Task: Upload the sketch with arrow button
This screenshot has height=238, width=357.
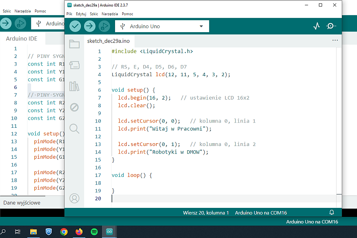Action: click(90, 26)
